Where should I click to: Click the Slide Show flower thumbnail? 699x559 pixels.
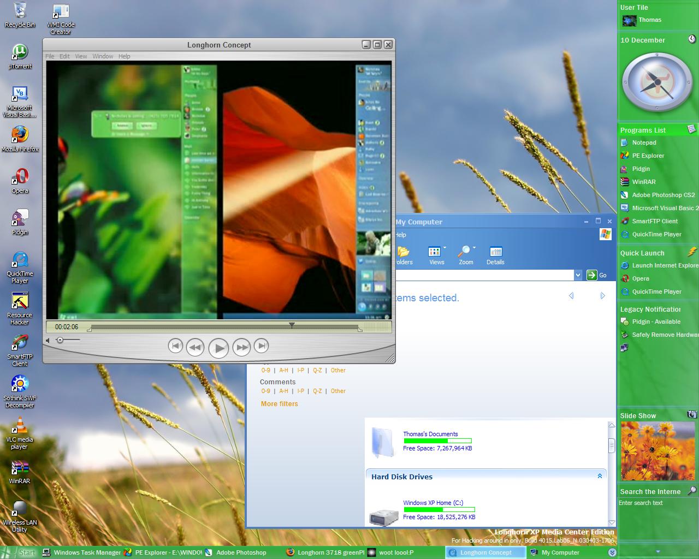pyautogui.click(x=657, y=452)
